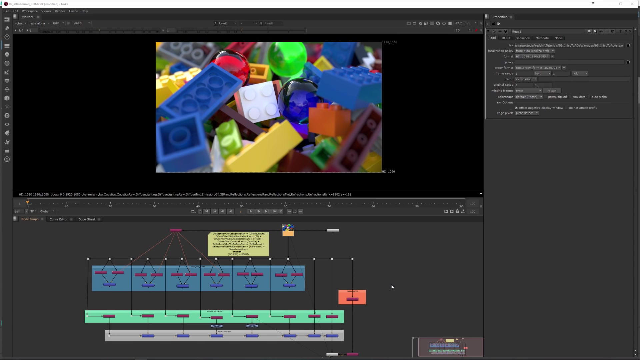Open the localization policy dropdown

coord(534,51)
